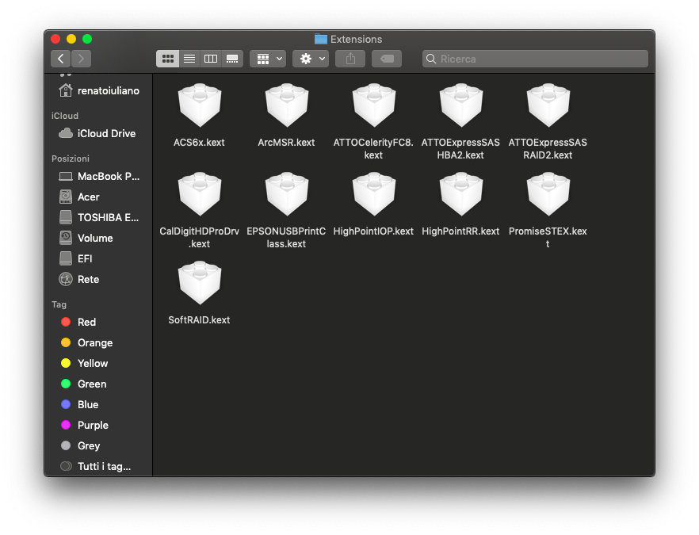Viewport: 699px width, 535px height.
Task: Open the gear action menu
Action: point(311,59)
